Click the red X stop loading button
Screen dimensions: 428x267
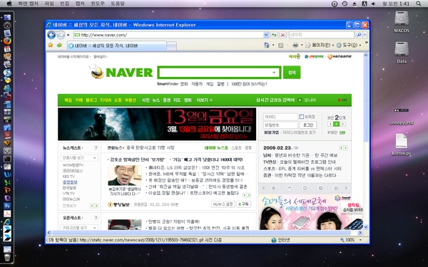point(282,35)
